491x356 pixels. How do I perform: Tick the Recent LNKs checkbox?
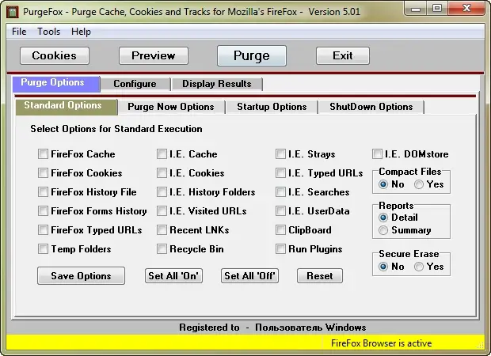(162, 230)
